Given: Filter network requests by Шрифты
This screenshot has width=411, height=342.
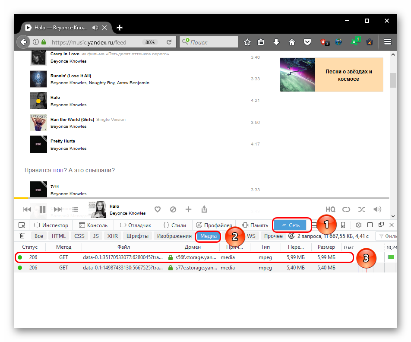Looking at the screenshot, I should click(137, 236).
